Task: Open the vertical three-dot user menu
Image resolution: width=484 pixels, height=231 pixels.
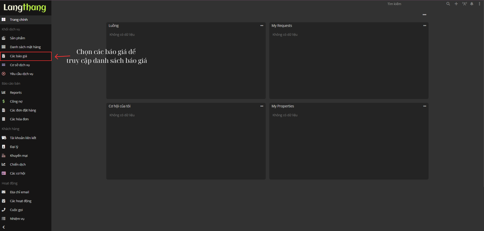Action: tap(479, 4)
